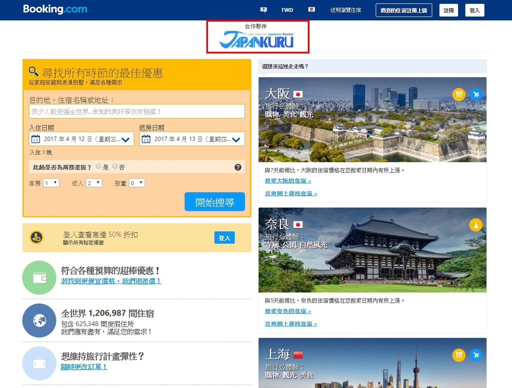The width and height of the screenshot is (512, 388).
Task: Open the 搜索大阪的住宿 » link
Action: click(288, 181)
